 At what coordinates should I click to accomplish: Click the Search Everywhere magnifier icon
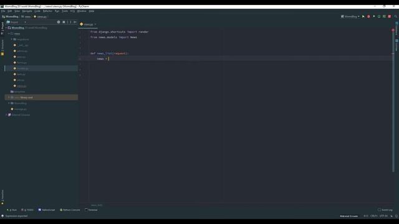(396, 17)
